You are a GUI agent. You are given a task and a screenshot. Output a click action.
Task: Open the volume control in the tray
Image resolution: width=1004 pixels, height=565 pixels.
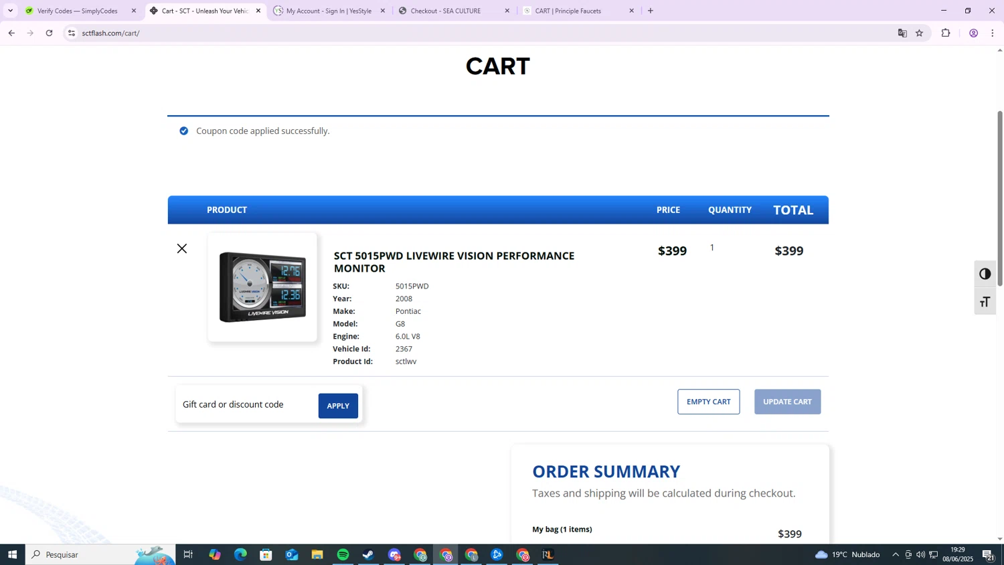pos(921,554)
